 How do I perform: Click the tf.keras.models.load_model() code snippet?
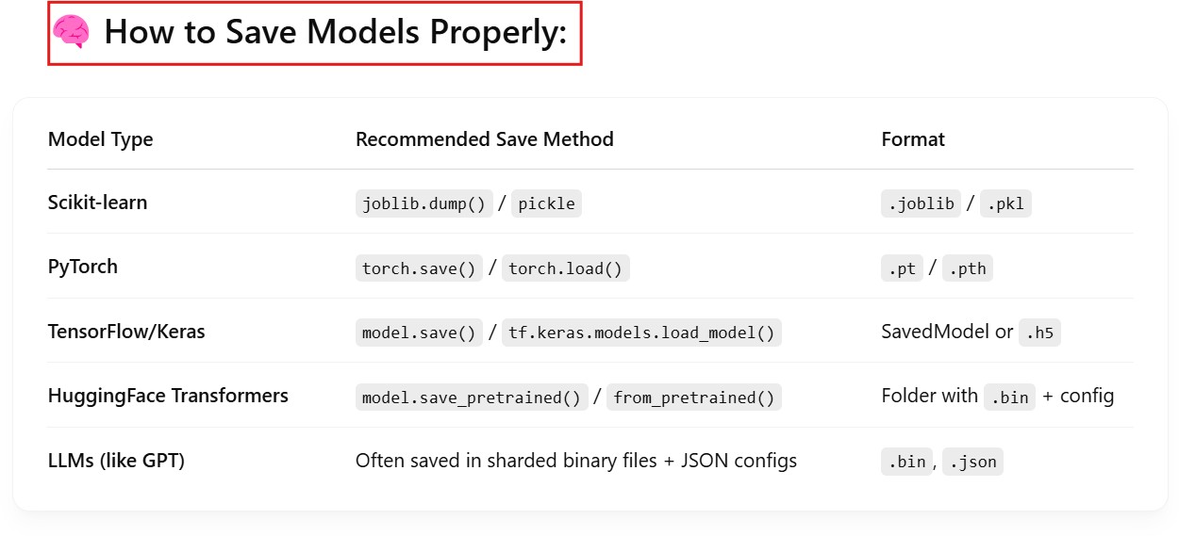[x=640, y=333]
